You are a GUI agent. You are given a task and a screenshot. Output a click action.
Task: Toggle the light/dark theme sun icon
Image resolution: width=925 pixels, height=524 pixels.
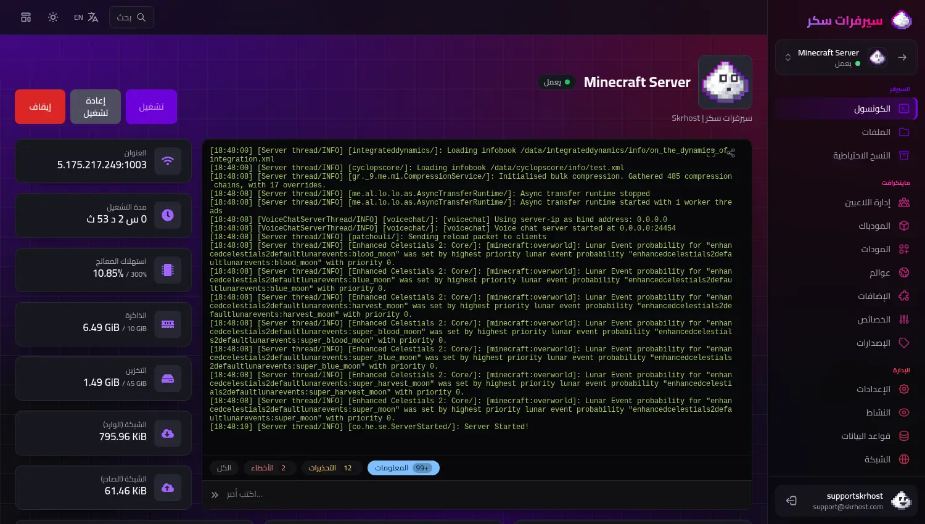click(x=53, y=17)
